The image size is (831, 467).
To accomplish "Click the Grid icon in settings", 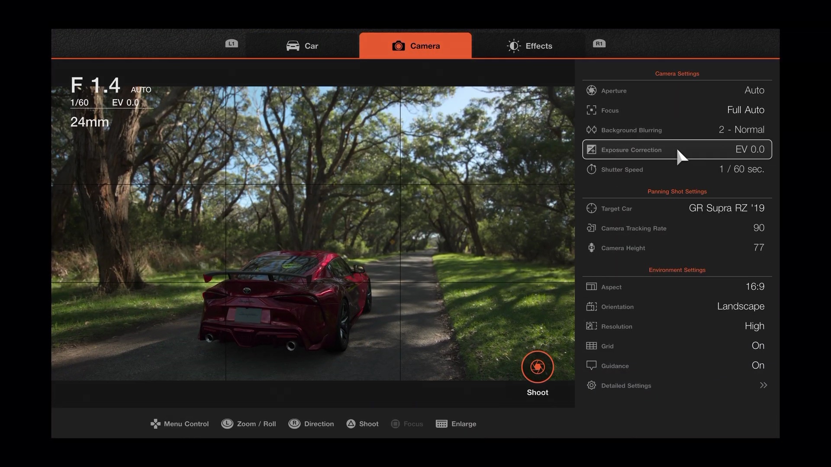I will click(x=591, y=346).
